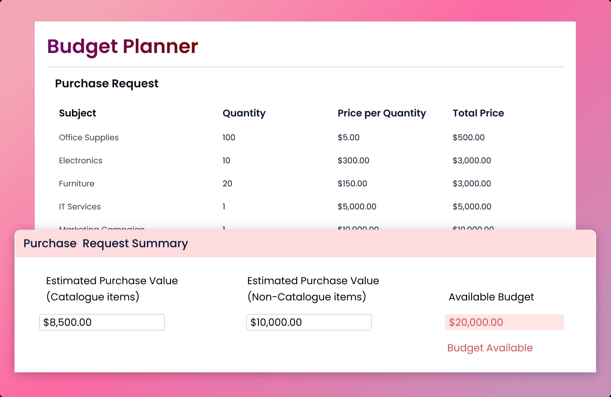Viewport: 611px width, 397px height.
Task: Click the catalogue items value input field
Action: coord(102,322)
